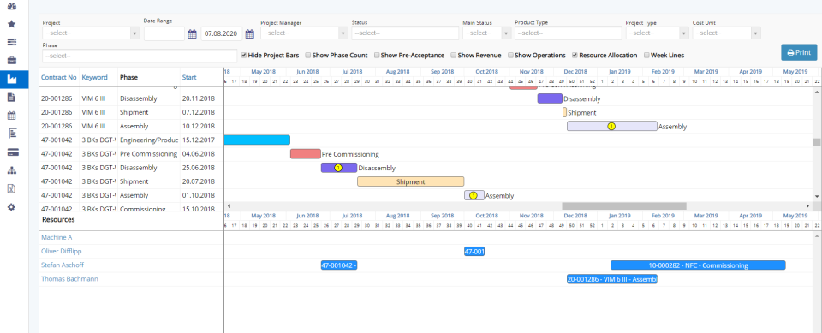The width and height of the screenshot is (822, 333).
Task: Sort by Keyword column header
Action: pos(94,77)
